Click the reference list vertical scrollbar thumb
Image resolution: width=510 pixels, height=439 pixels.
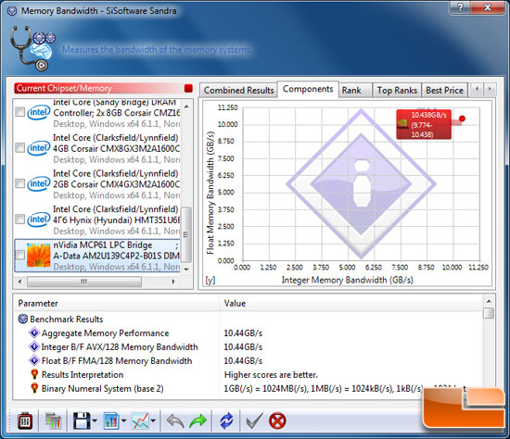(186, 234)
